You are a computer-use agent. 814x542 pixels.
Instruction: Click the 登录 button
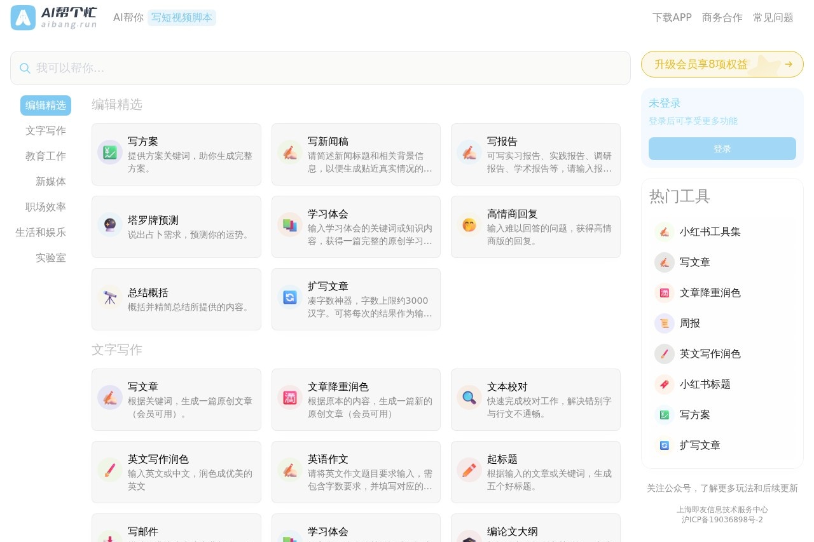tap(722, 149)
